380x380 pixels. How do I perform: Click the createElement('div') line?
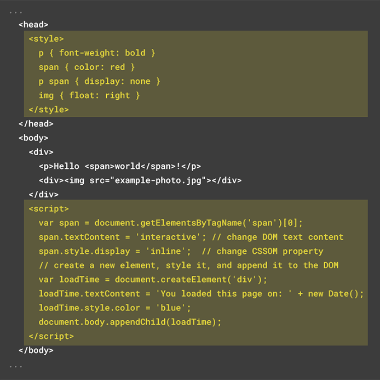[x=153, y=280]
